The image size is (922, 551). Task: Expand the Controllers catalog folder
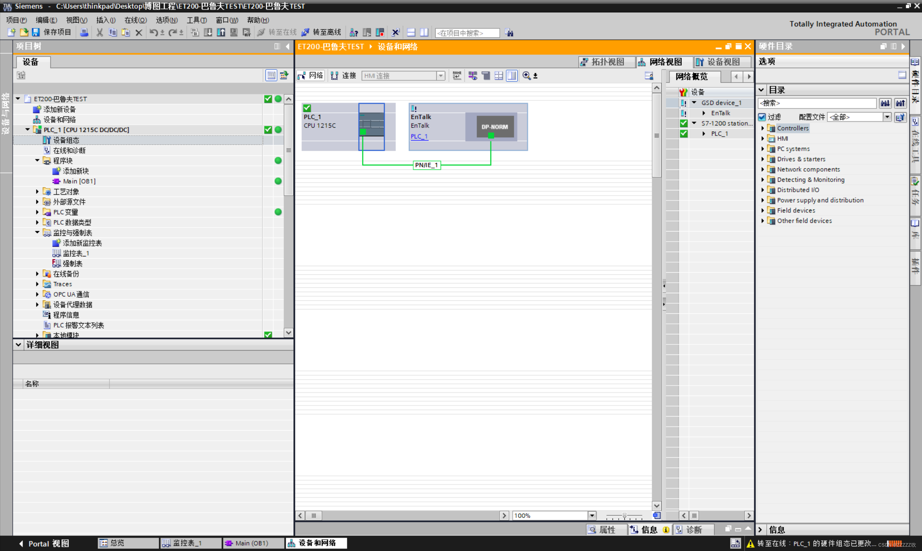point(762,128)
